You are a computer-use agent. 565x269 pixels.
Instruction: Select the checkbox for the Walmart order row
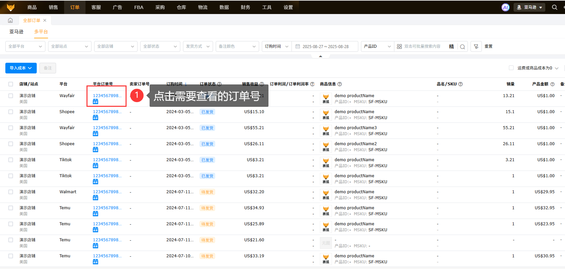pos(11,192)
